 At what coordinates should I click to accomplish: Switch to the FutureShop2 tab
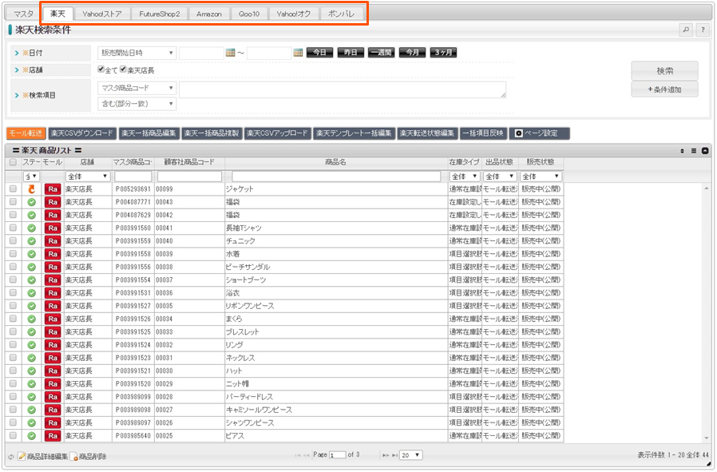point(160,14)
